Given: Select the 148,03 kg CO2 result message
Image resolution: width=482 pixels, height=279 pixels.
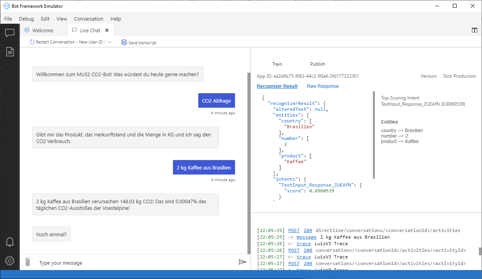Looking at the screenshot, I should click(x=125, y=204).
